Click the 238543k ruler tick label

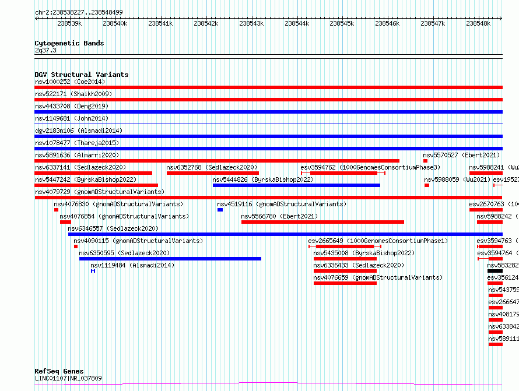coord(251,23)
